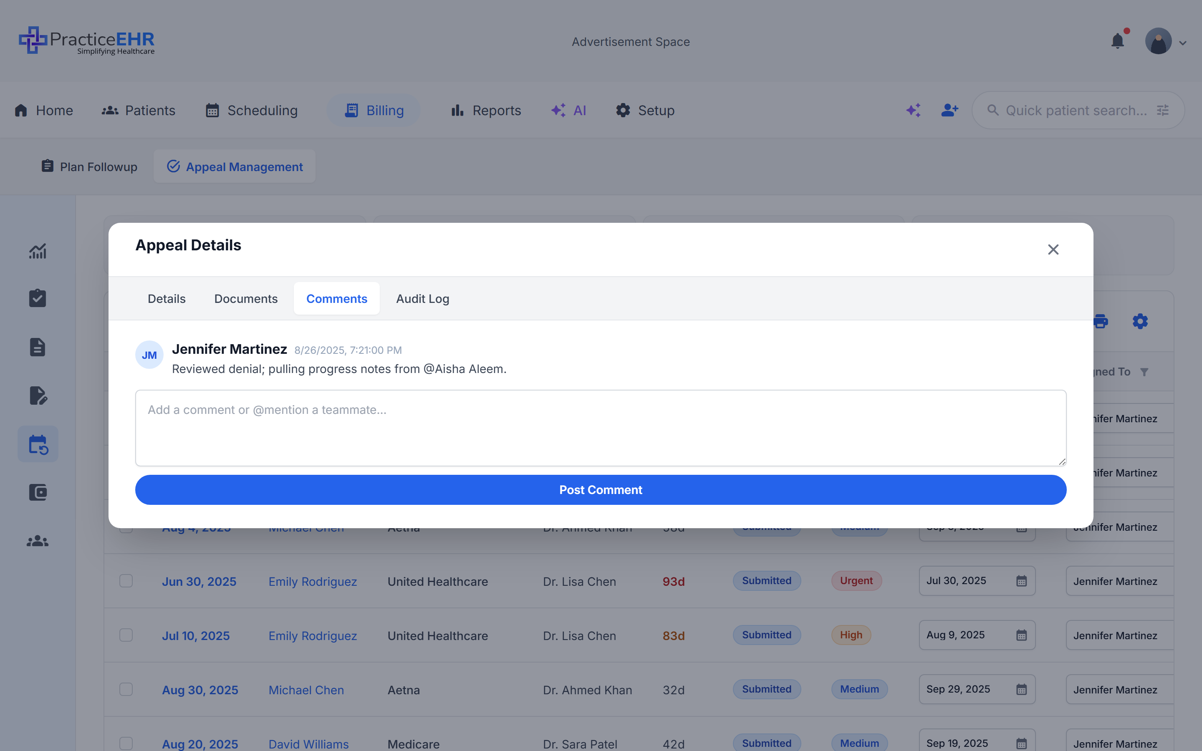Open the document sidebar icon

coord(38,347)
